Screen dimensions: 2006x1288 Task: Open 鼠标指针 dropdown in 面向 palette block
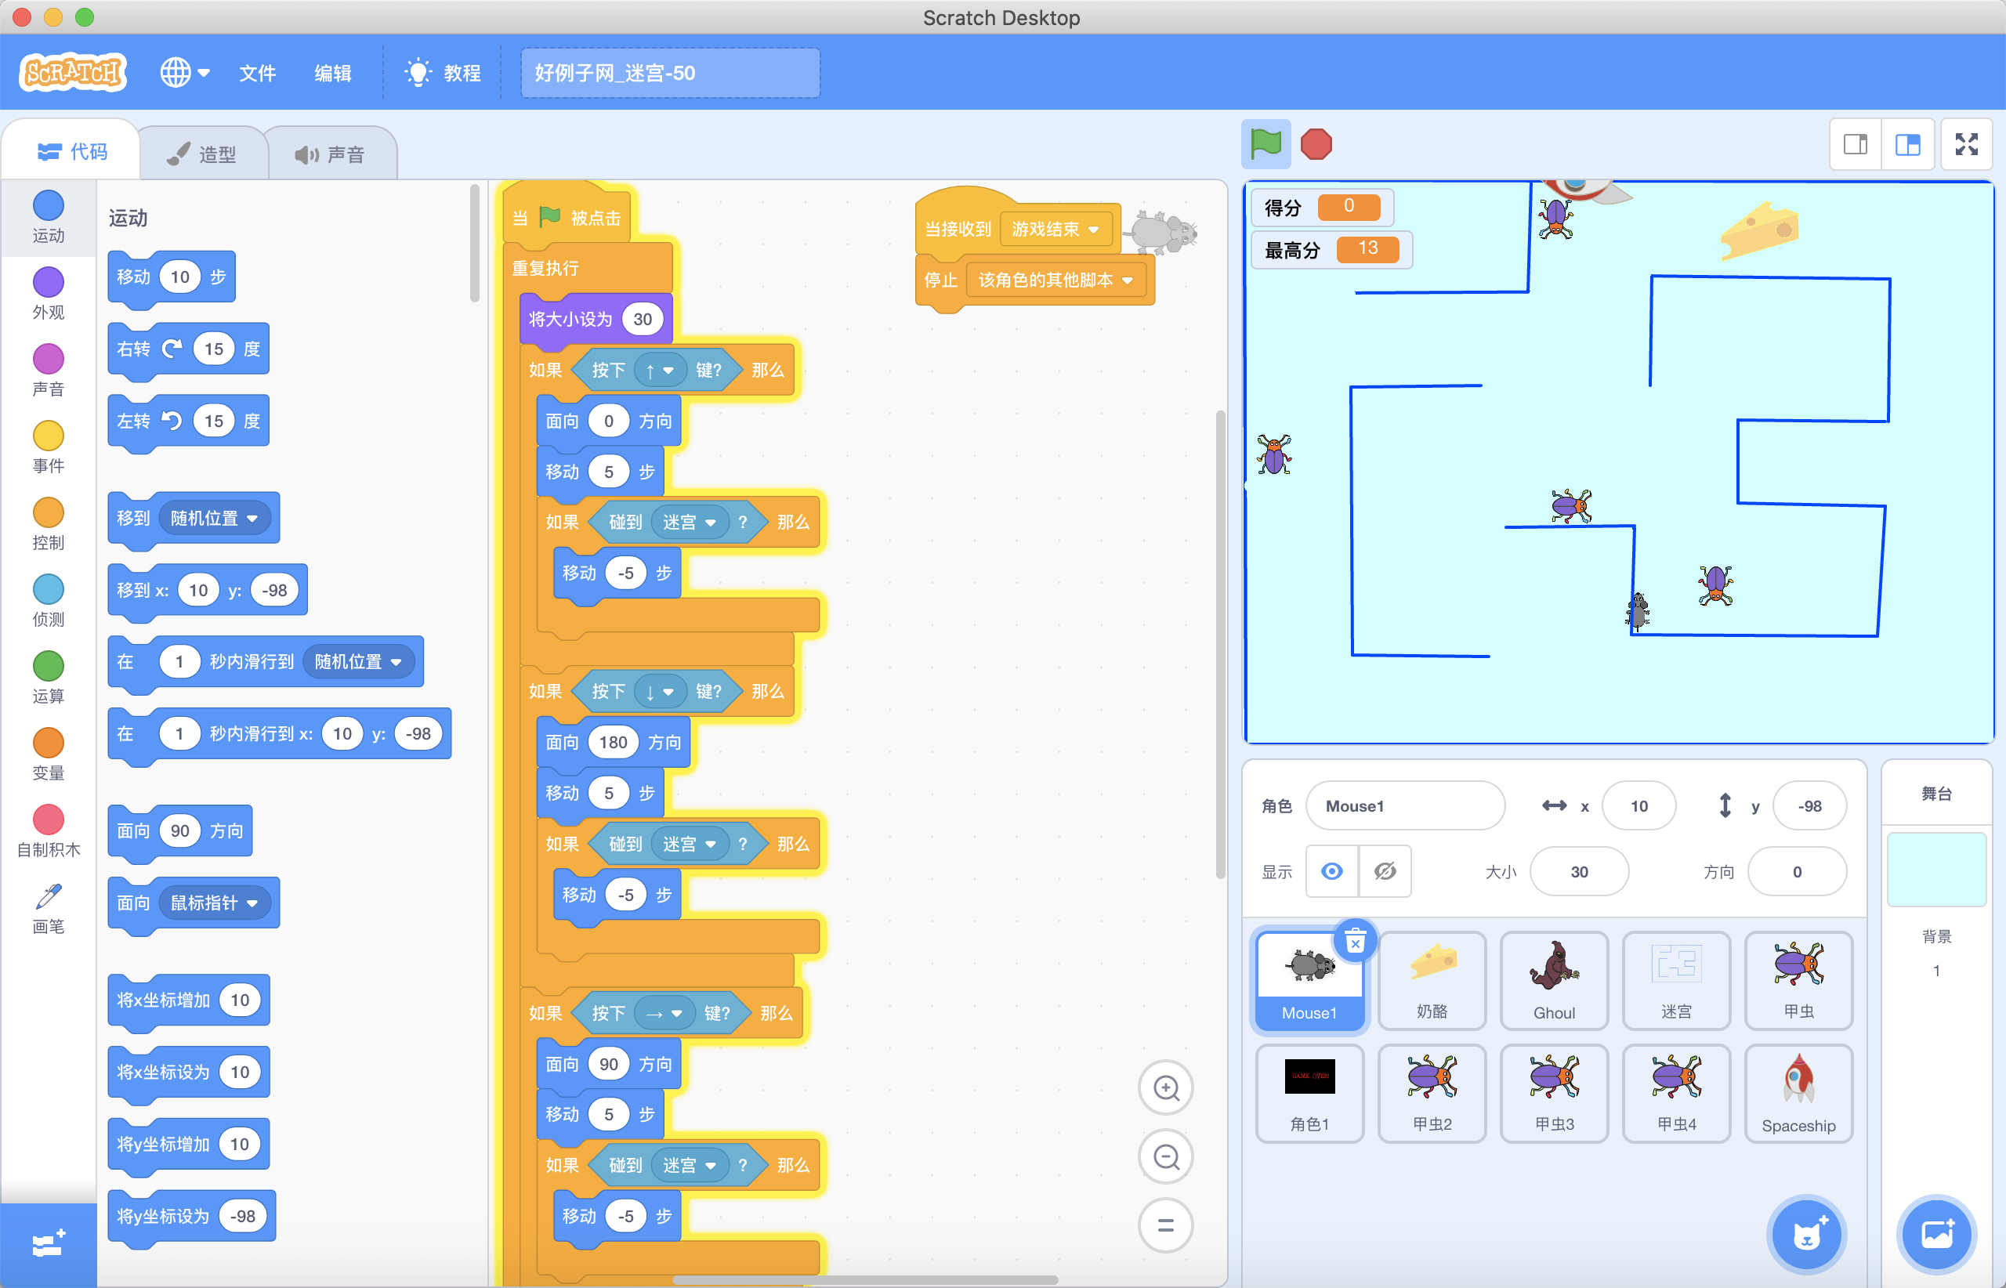(213, 903)
